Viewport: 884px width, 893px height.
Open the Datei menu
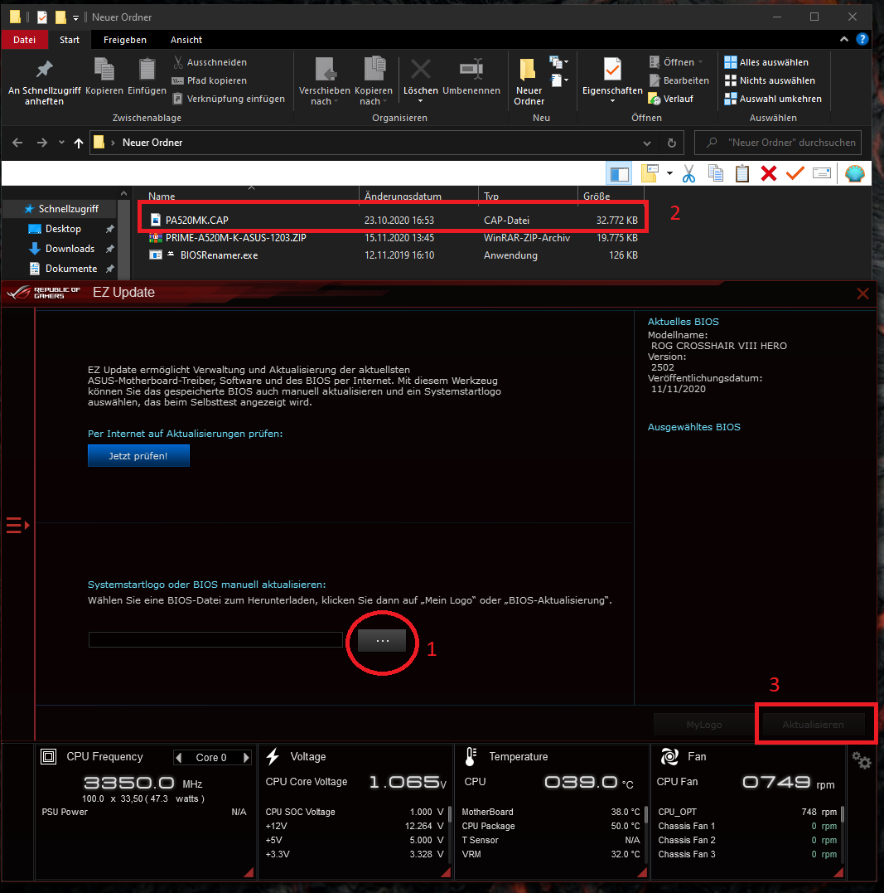[x=25, y=40]
